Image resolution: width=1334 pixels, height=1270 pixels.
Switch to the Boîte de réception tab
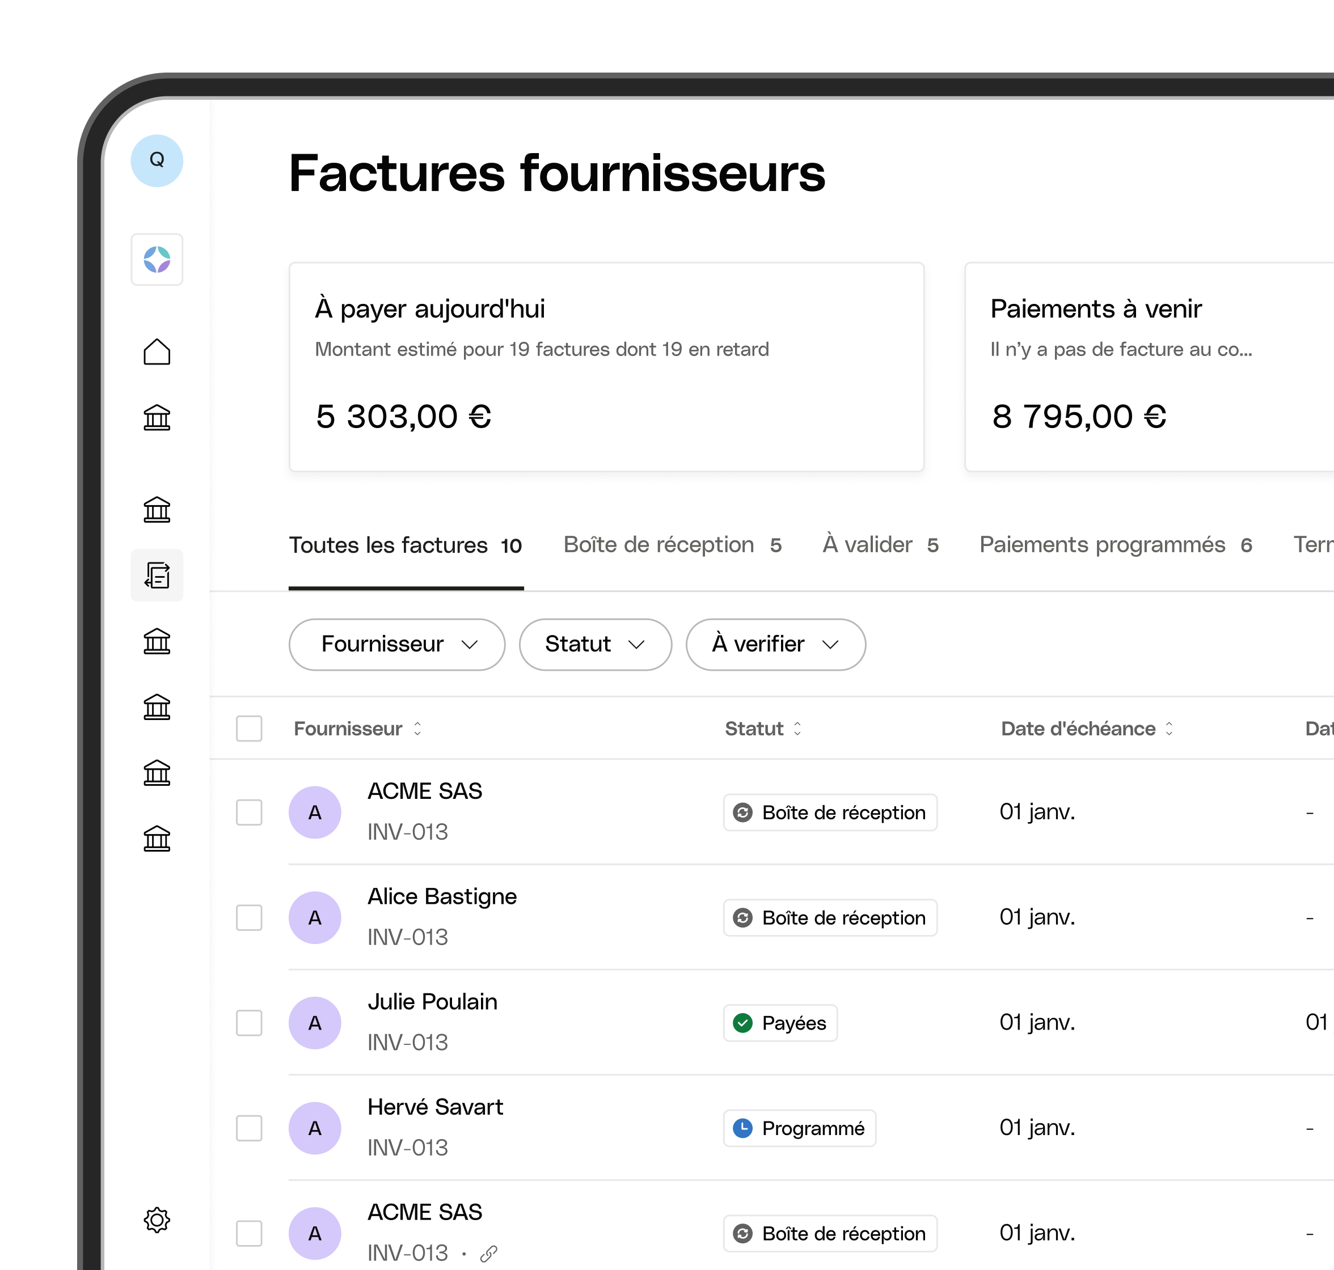[x=673, y=545]
